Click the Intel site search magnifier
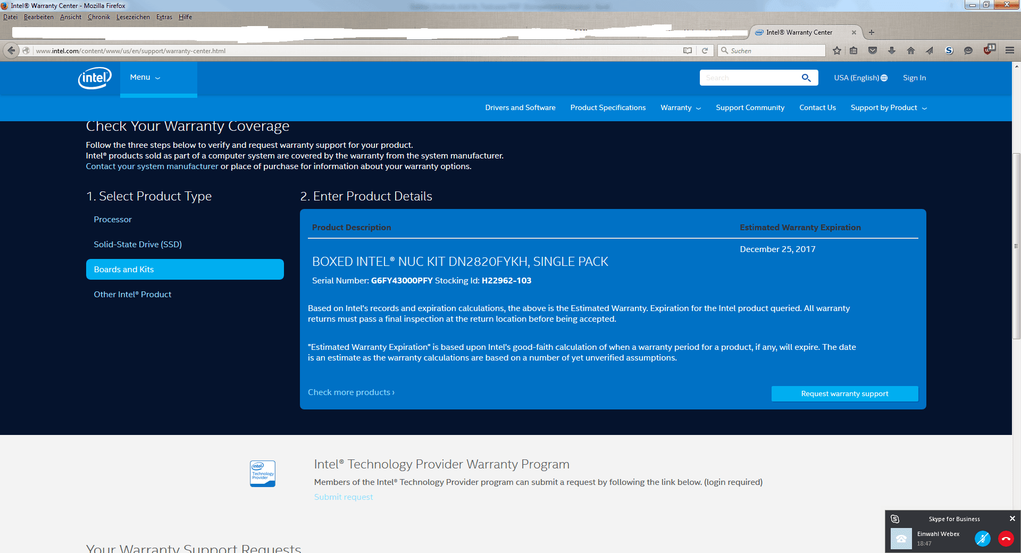Screen dimensions: 1021x553 [806, 78]
